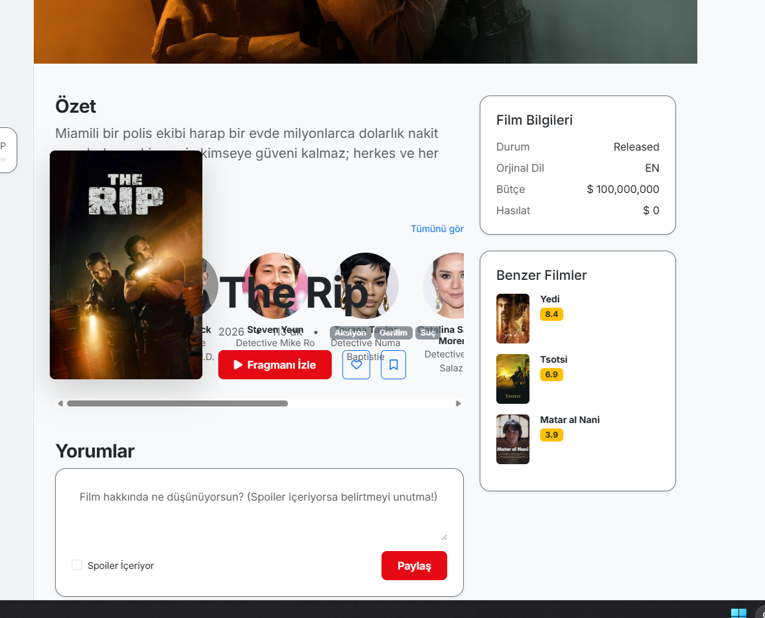765x618 pixels.
Task: Select the Aksiyon genre tag
Action: (x=350, y=333)
